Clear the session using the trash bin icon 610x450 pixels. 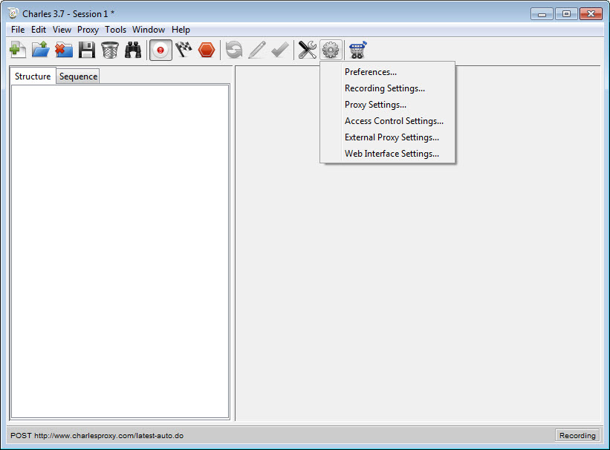pos(110,50)
